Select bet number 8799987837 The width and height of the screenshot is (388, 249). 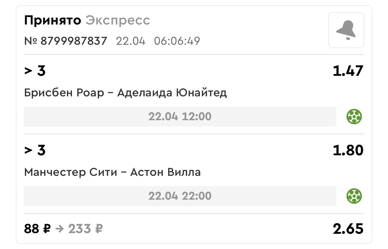(x=66, y=41)
